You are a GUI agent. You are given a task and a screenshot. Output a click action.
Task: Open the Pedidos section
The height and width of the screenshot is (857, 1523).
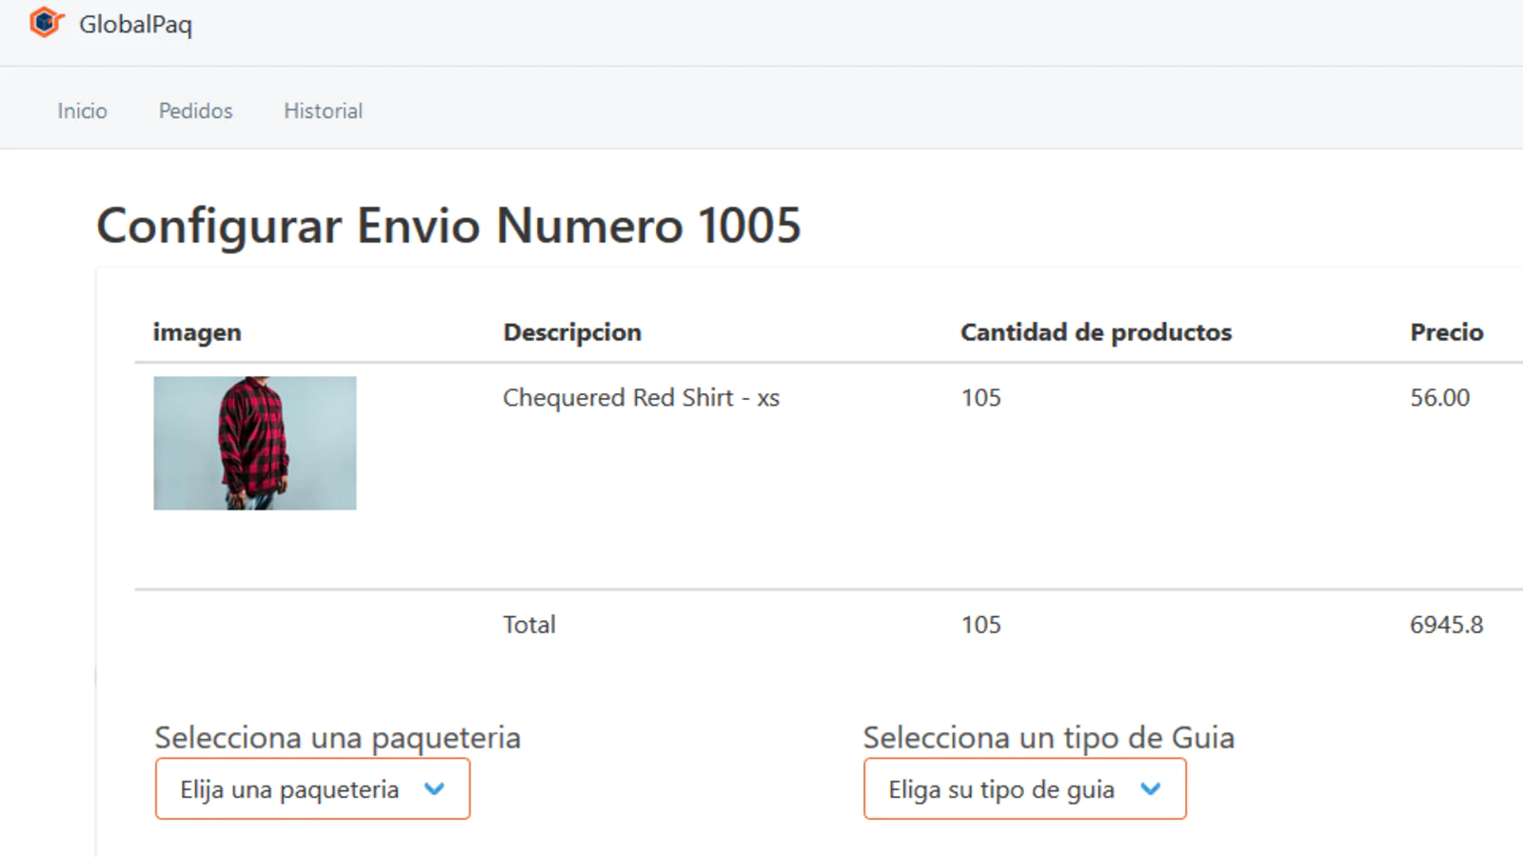(x=195, y=111)
